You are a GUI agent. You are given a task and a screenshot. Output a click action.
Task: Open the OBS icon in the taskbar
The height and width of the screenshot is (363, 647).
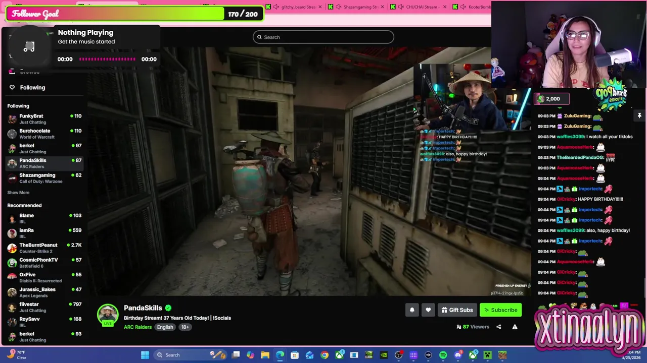point(398,355)
